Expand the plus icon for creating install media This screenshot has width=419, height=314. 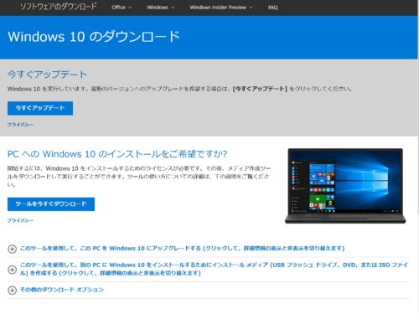tap(12, 270)
